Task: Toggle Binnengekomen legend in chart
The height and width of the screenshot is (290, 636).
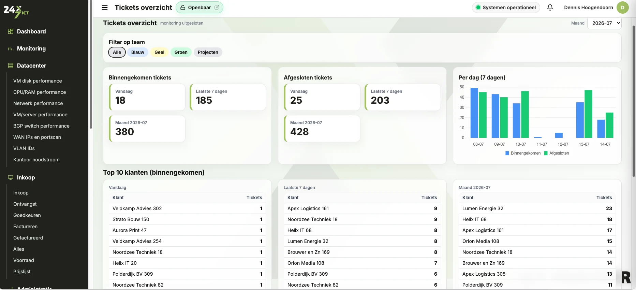Action: coord(523,153)
